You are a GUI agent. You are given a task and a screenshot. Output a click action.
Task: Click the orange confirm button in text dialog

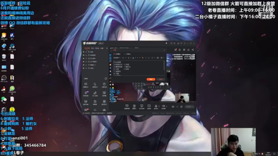151,79
